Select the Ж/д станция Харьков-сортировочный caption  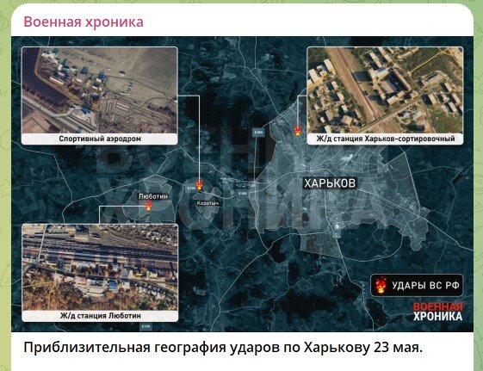(386, 139)
